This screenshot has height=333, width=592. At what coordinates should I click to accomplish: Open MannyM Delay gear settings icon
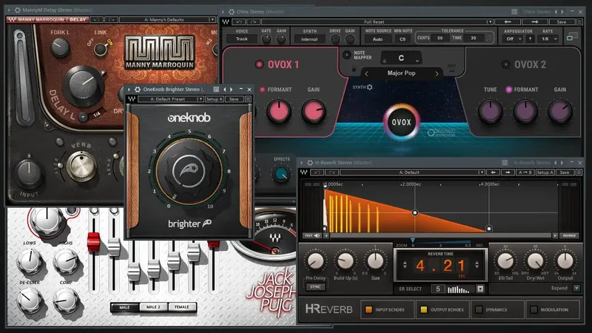pos(17,10)
